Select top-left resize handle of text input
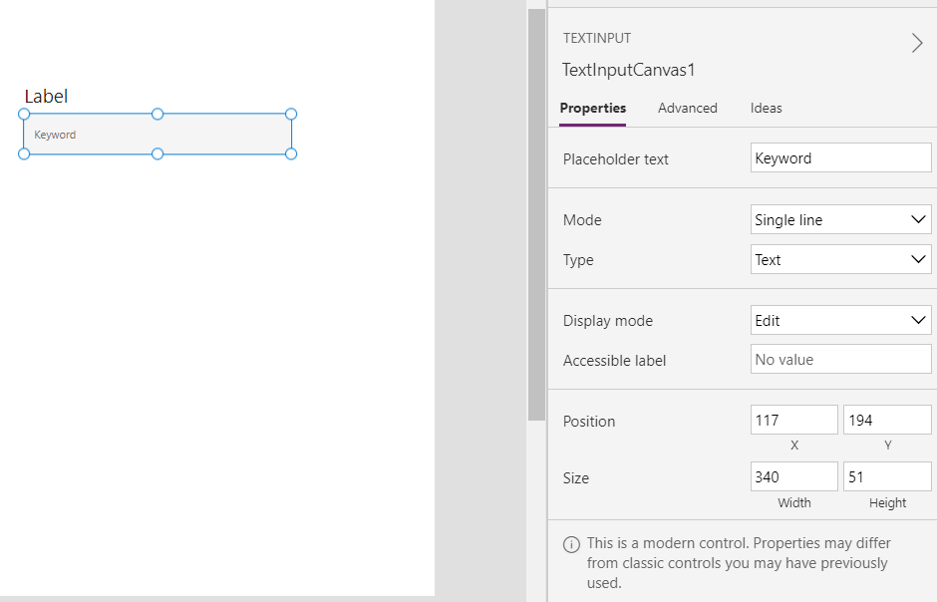The image size is (937, 602). (x=24, y=114)
